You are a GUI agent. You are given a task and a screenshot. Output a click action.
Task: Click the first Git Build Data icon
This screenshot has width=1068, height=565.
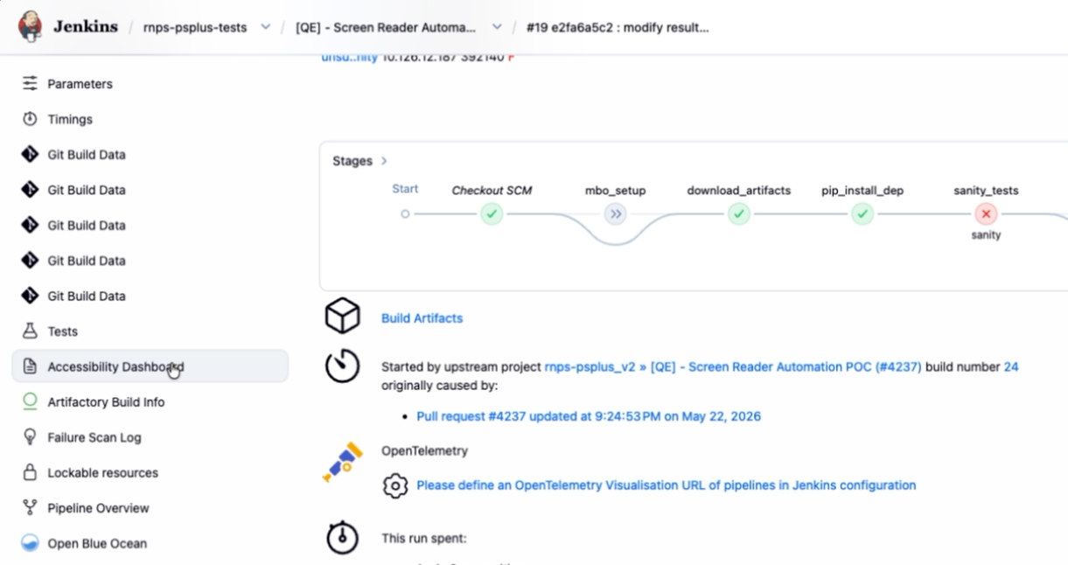click(30, 154)
